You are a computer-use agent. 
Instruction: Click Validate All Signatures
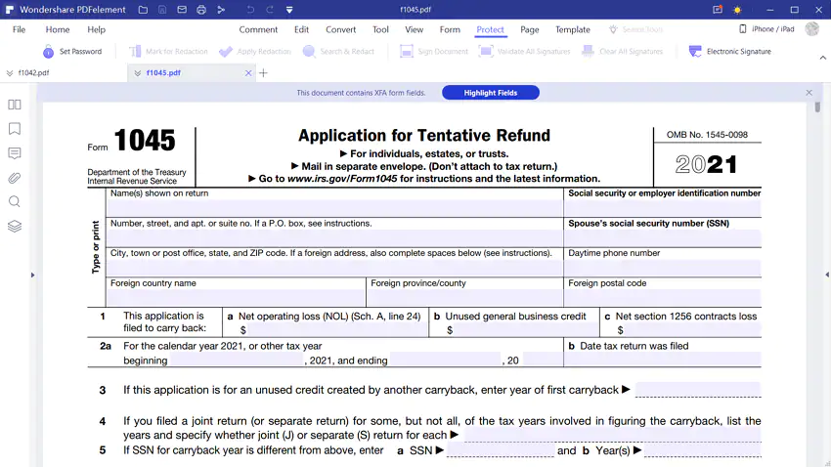pos(525,52)
